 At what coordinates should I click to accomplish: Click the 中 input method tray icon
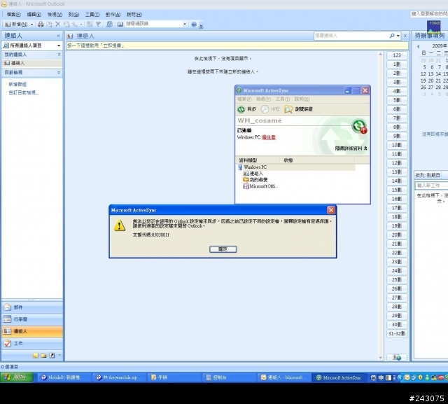(x=381, y=377)
